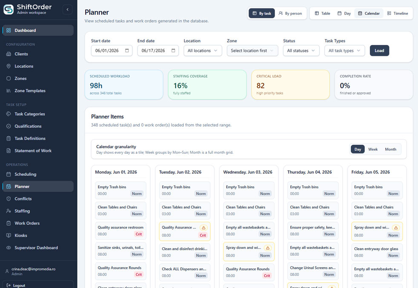Viewport: 418px width, 288px height.
Task: Open Work Orders in the sidebar
Action: point(38,223)
